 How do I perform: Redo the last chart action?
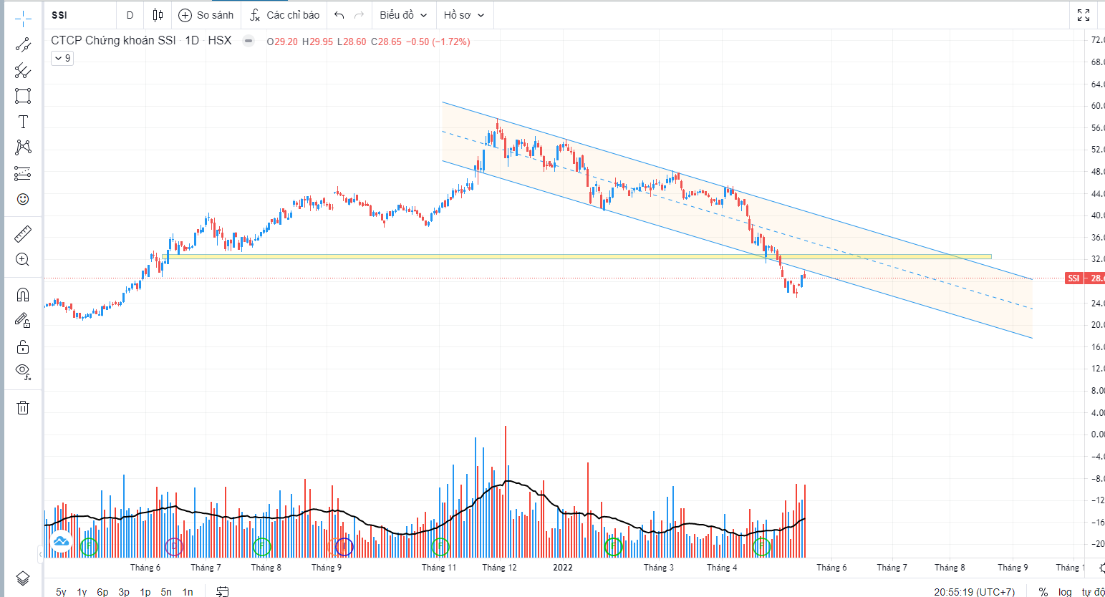click(360, 15)
